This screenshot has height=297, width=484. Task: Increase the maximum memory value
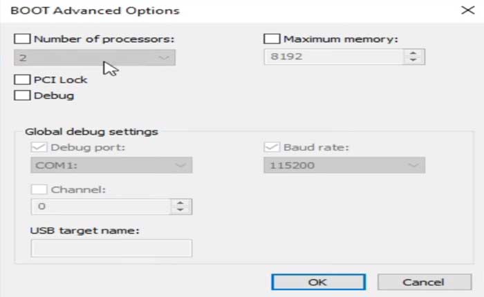point(413,54)
